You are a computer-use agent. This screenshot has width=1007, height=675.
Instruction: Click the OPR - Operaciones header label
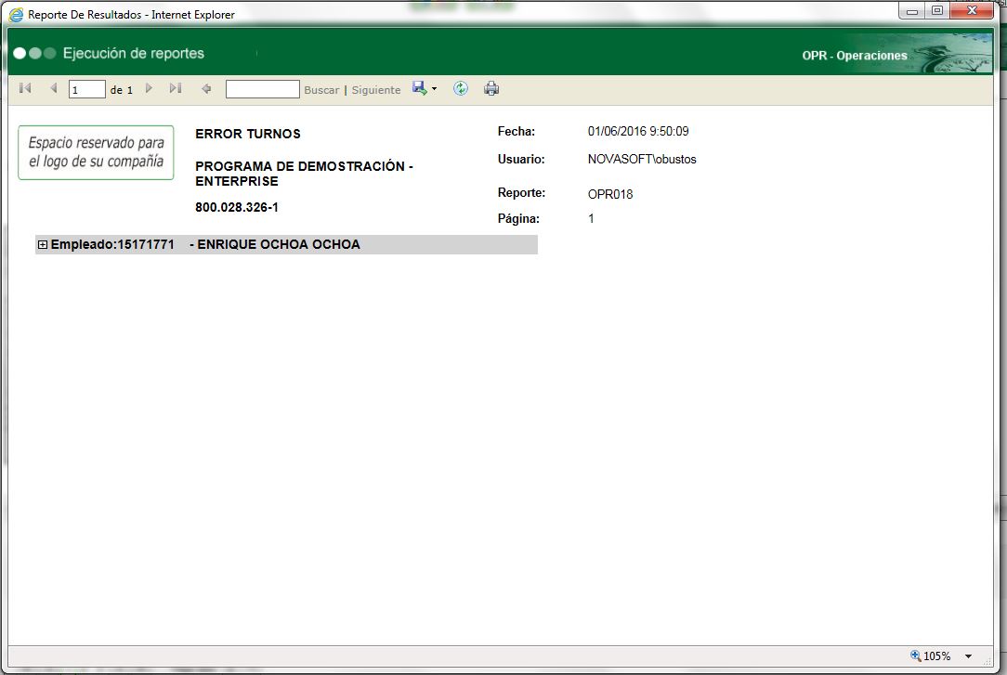(854, 55)
